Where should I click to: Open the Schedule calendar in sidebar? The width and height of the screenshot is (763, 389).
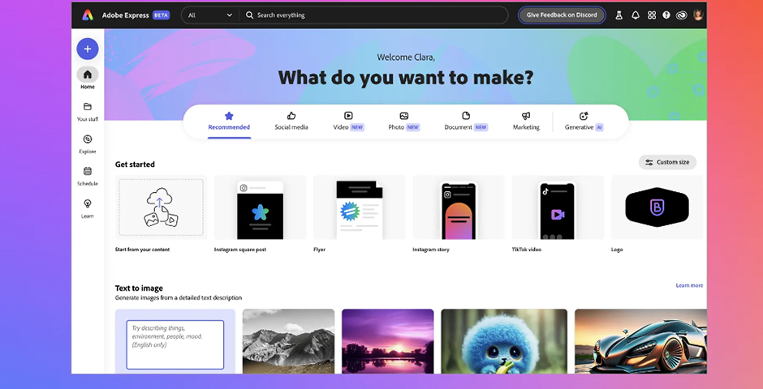88,172
